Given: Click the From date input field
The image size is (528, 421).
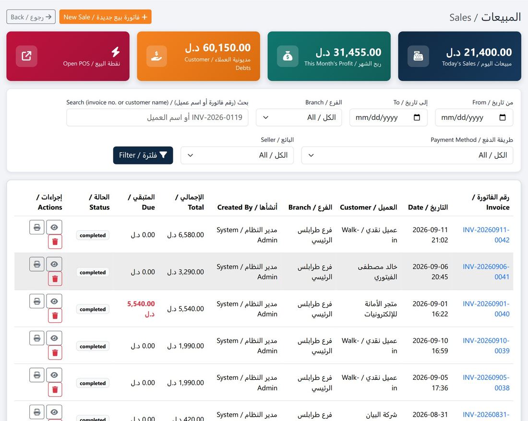Looking at the screenshot, I should click(474, 117).
